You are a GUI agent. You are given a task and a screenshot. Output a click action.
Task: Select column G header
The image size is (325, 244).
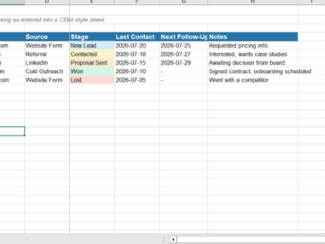click(x=184, y=2)
